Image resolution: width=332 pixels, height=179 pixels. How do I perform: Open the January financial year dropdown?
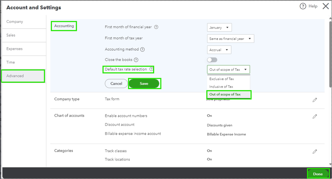(x=219, y=28)
